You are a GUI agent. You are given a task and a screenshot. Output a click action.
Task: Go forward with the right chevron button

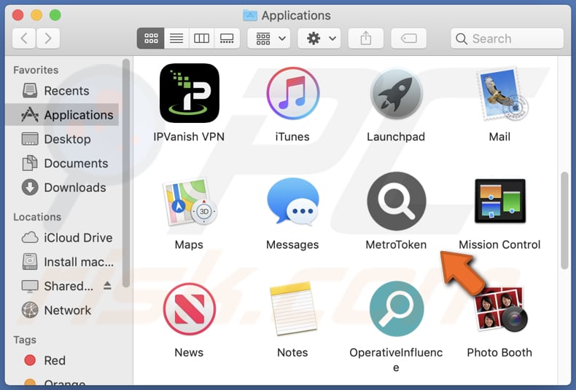(47, 38)
